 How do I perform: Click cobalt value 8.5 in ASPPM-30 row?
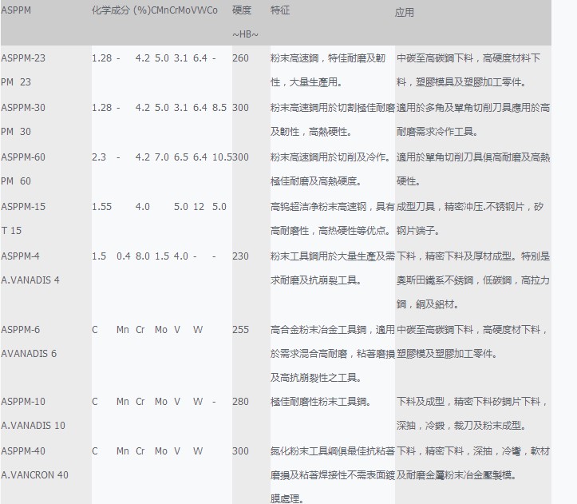219,108
